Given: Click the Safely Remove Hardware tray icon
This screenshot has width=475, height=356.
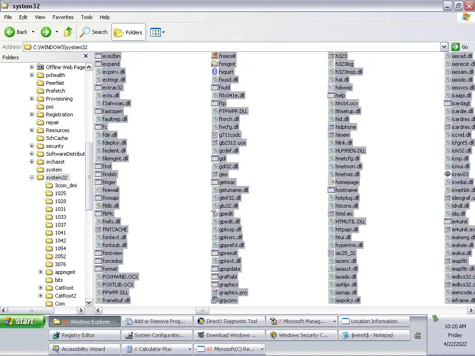Looking at the screenshot, I should pyautogui.click(x=435, y=318).
